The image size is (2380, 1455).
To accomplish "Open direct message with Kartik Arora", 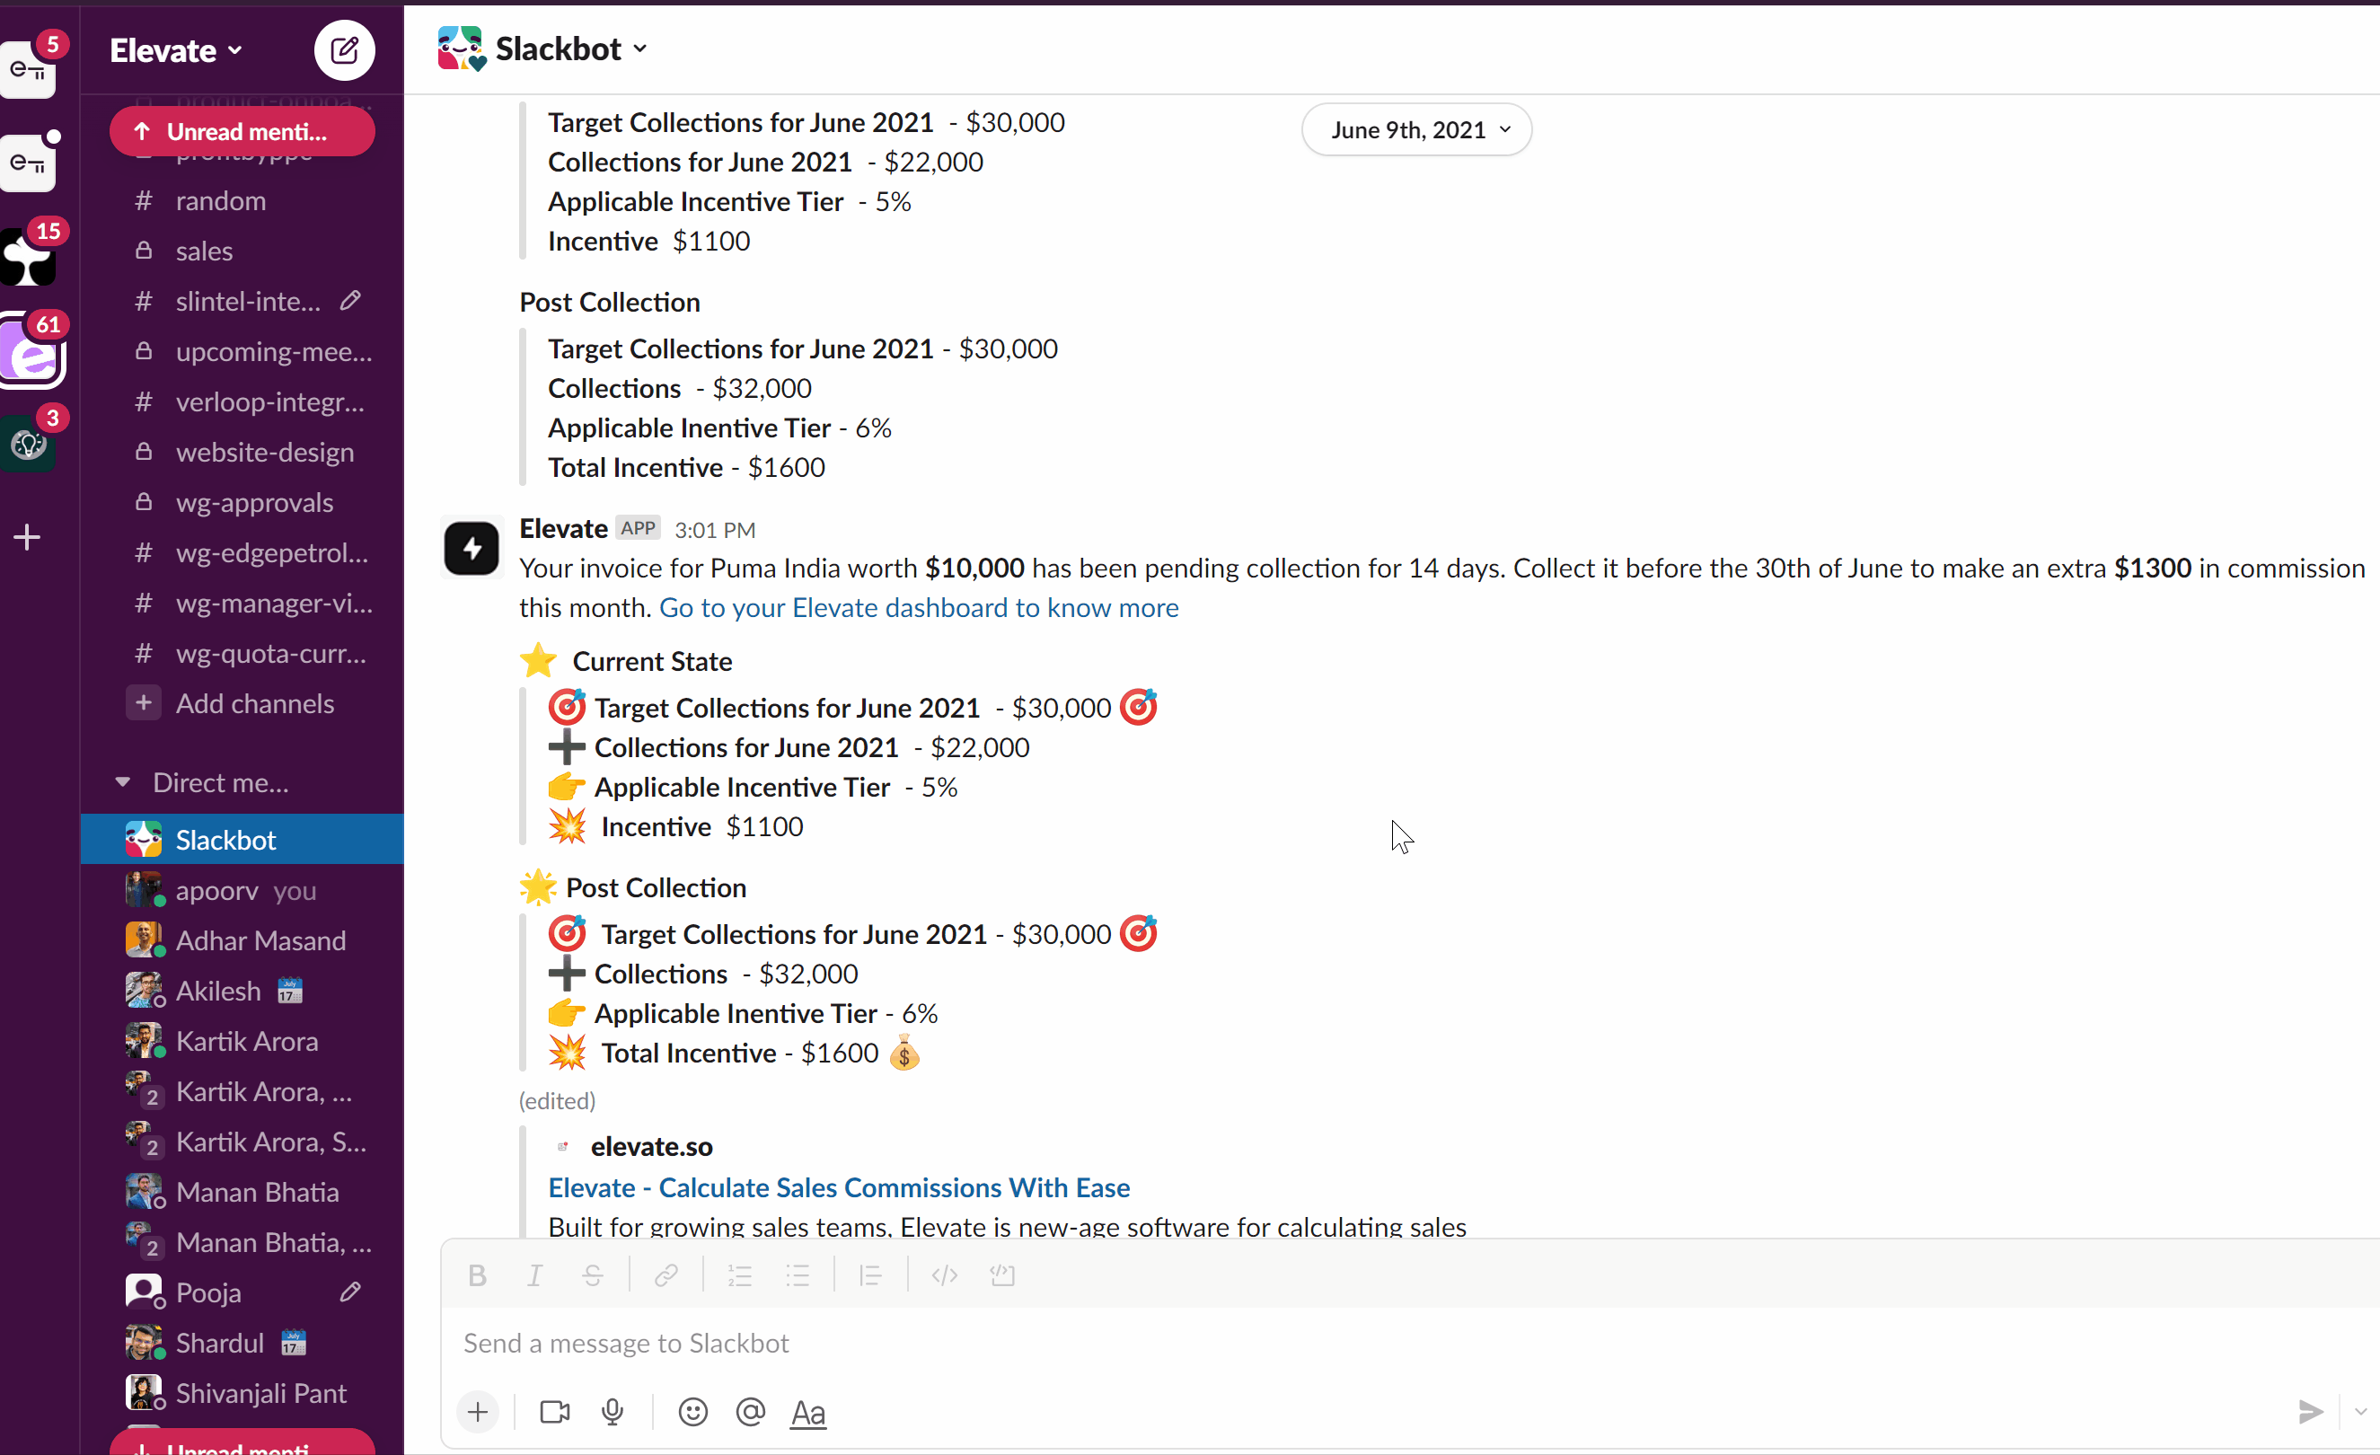I will 242,1042.
